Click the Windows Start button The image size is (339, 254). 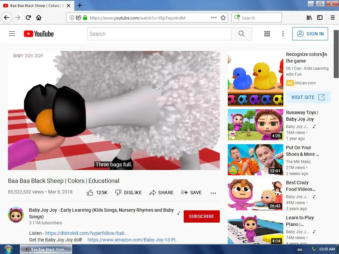[x=8, y=249]
